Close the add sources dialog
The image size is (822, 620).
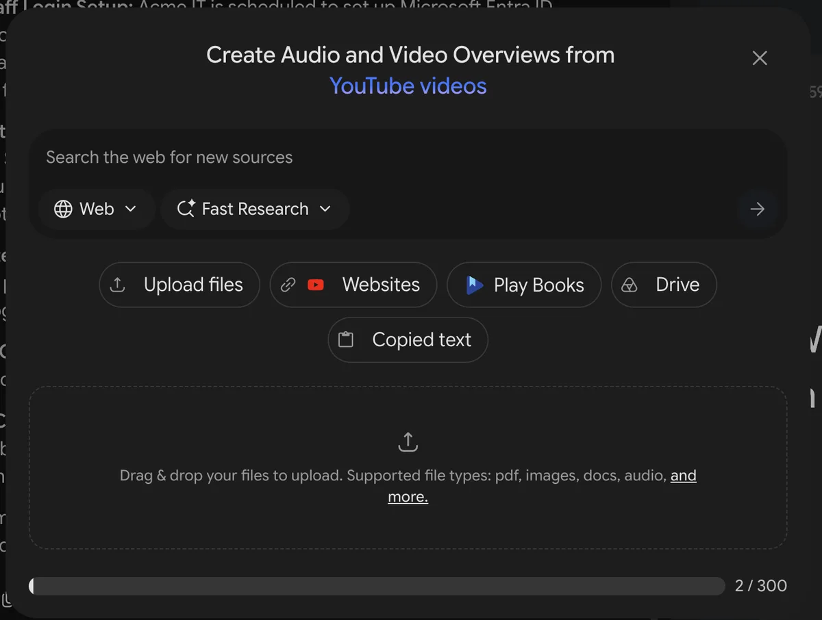click(759, 58)
